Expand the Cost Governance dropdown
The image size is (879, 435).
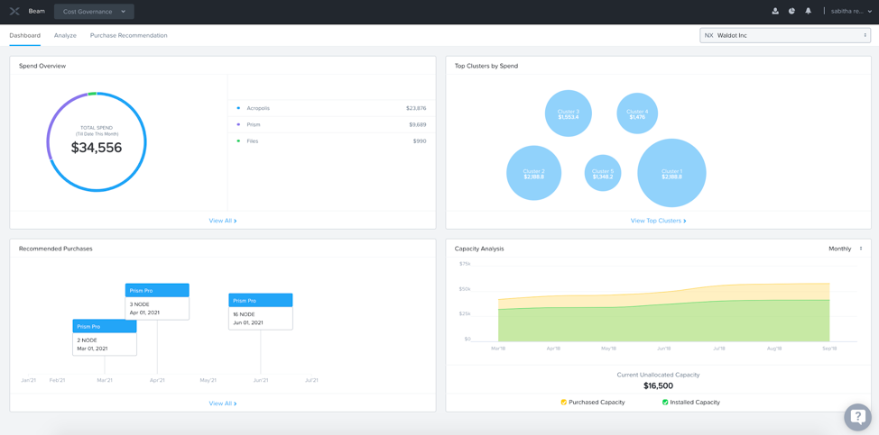pos(94,12)
